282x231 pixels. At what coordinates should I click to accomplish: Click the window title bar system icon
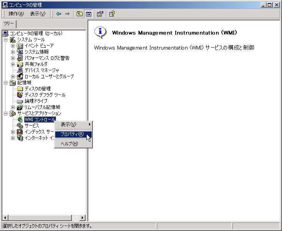[5, 5]
